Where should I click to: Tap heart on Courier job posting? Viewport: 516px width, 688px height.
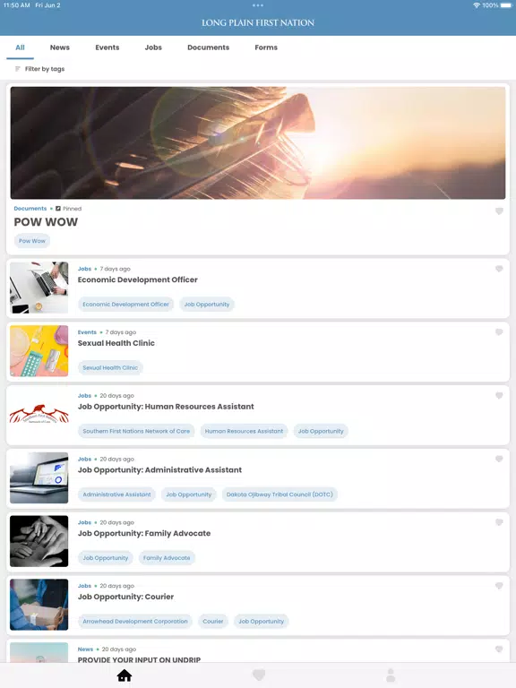499,586
